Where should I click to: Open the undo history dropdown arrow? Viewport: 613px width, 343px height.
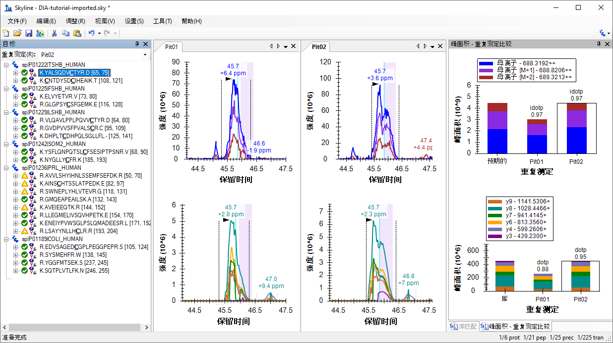99,33
